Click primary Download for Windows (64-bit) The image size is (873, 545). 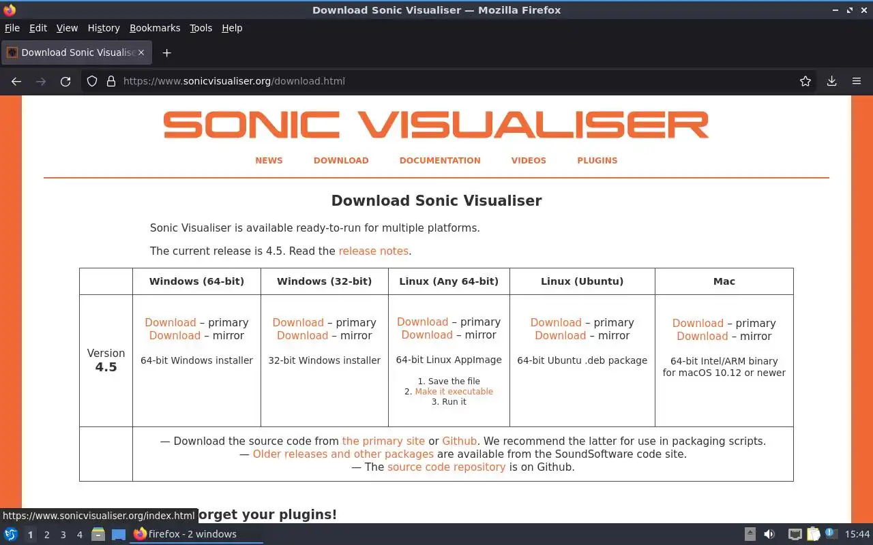point(171,323)
